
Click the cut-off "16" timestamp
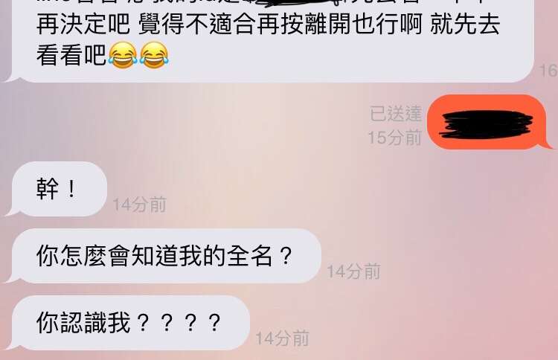(548, 71)
